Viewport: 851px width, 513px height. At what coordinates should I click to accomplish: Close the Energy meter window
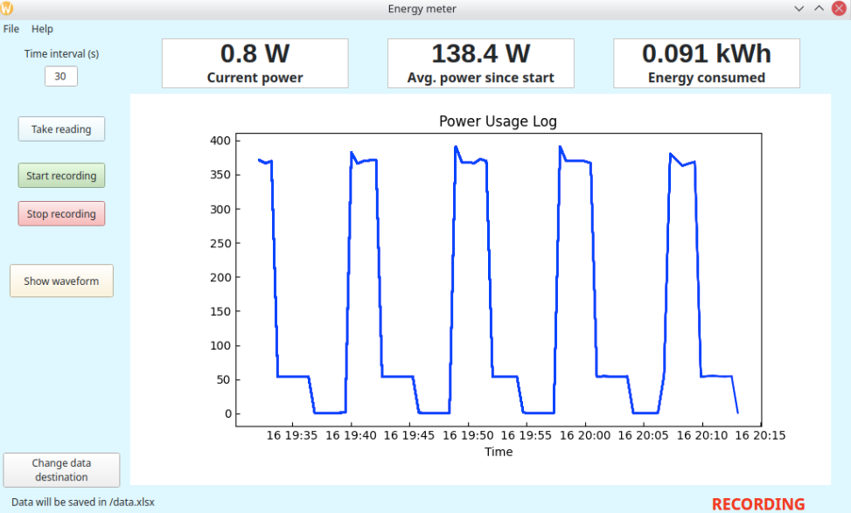[839, 9]
